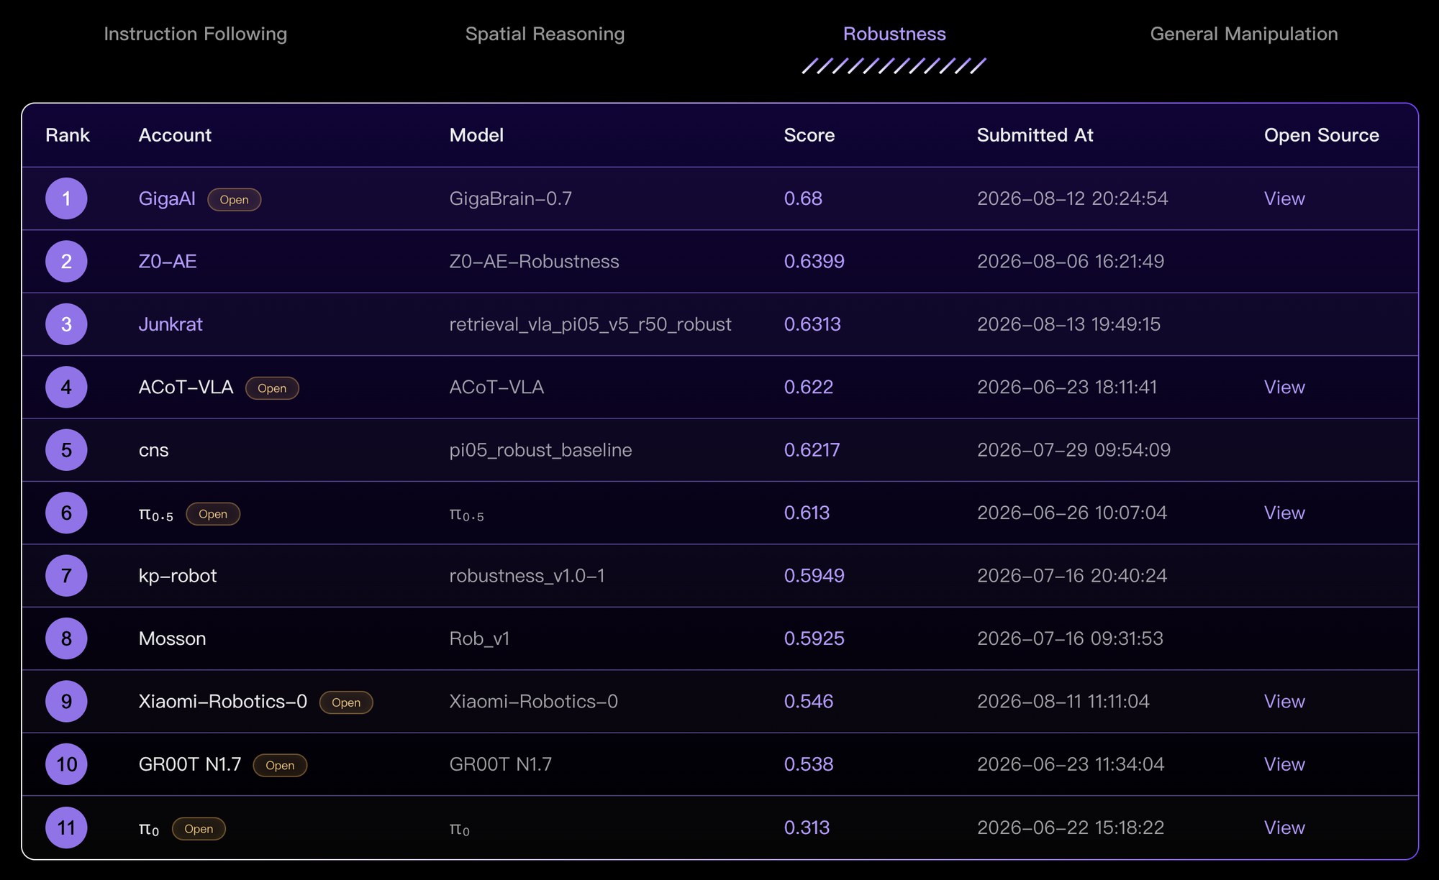This screenshot has height=880, width=1439.
Task: Click rank 8 circle badge
Action: click(66, 638)
